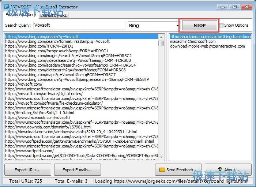Maximize the Email Extractor window
Viewport: 256px width, 187px height.
(234, 7)
